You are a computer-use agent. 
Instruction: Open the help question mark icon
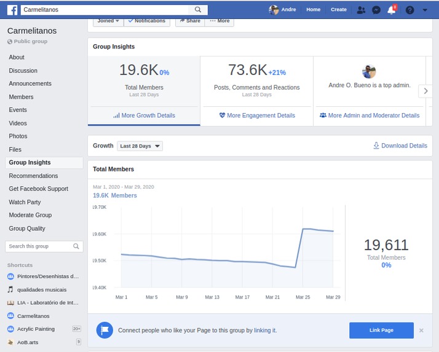point(409,10)
